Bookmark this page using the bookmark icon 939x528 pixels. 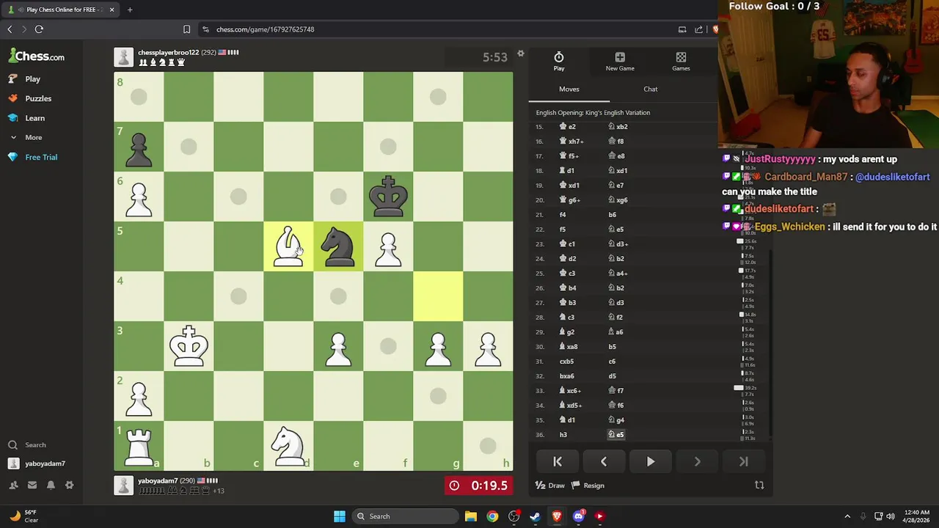point(186,29)
